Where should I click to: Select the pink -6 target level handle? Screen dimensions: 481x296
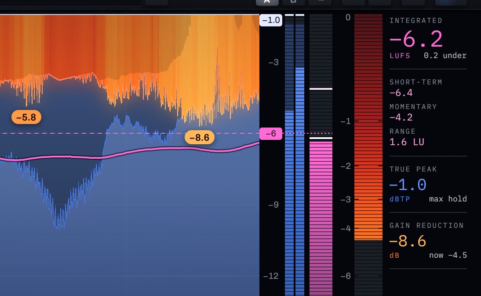pyautogui.click(x=271, y=133)
